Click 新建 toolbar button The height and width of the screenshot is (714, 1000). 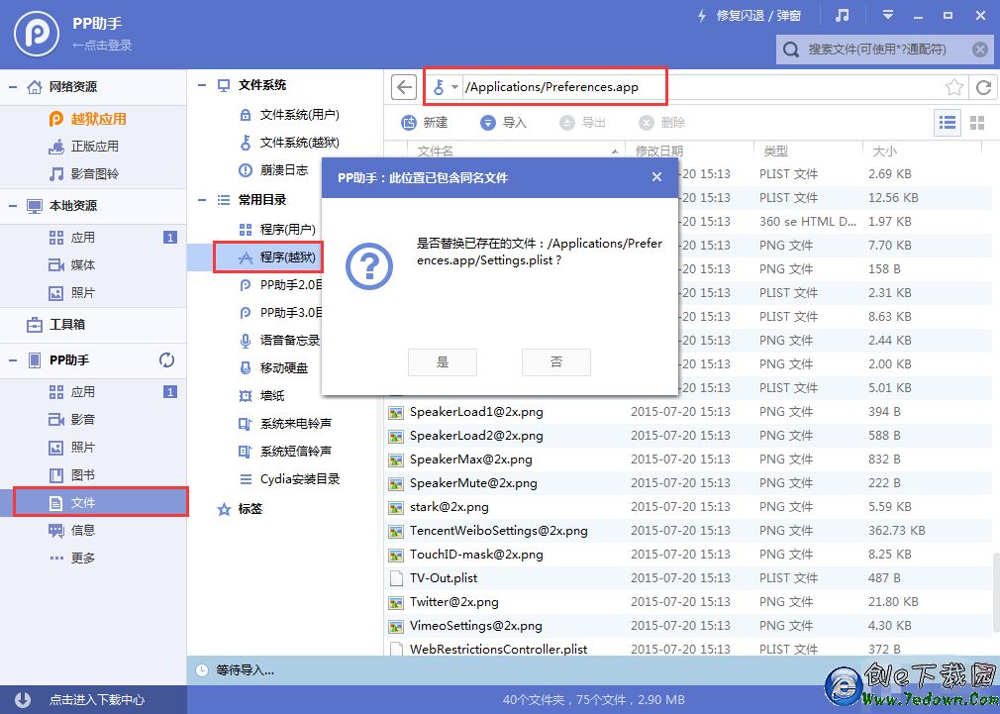[425, 123]
